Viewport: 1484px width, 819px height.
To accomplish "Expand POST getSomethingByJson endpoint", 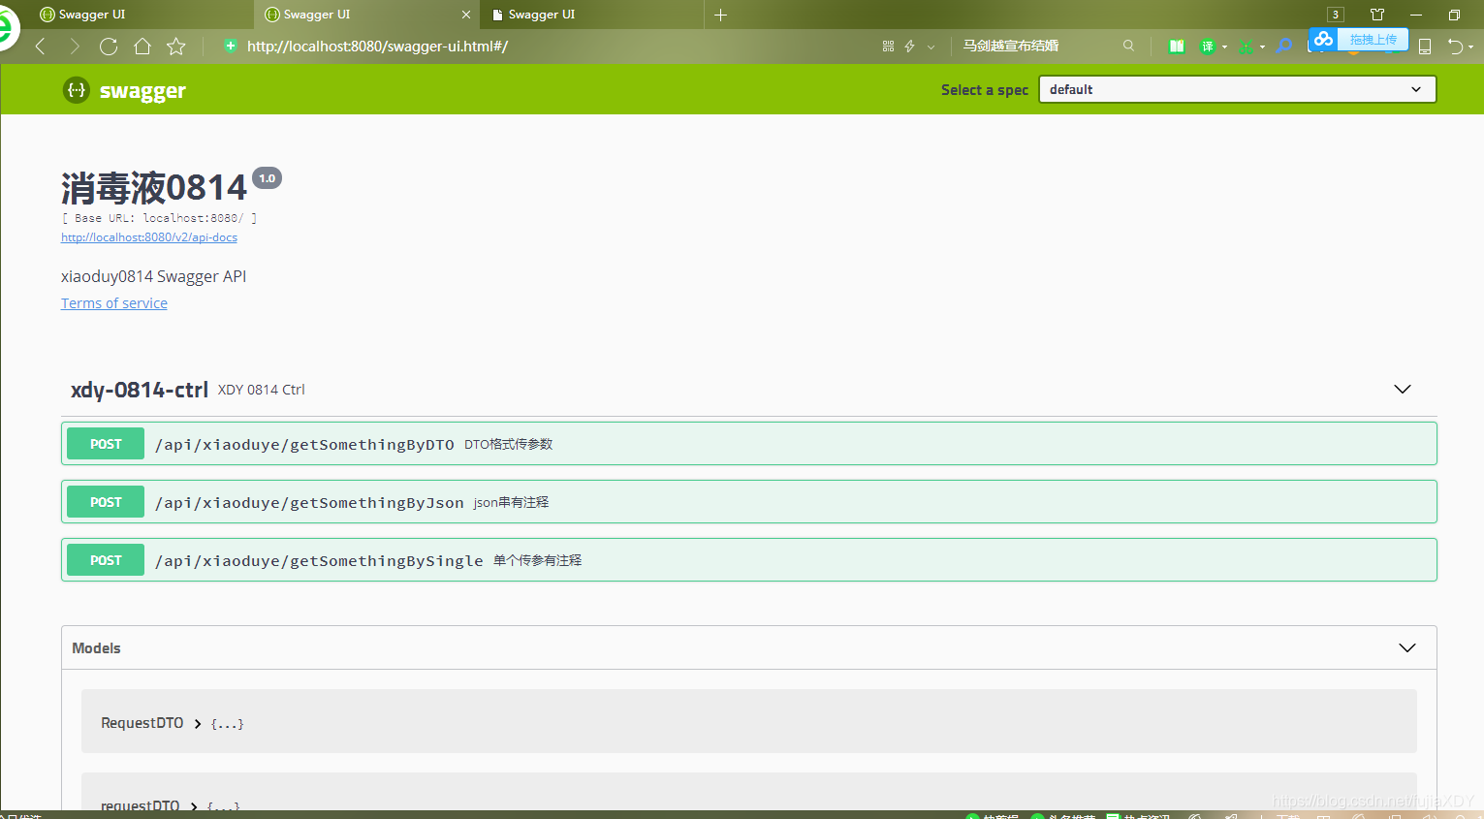I will pos(748,502).
